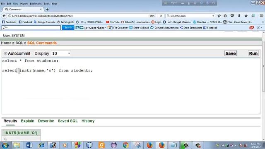Open Microsoft Word from the taskbar
This screenshot has width=265, height=149.
[29, 145]
